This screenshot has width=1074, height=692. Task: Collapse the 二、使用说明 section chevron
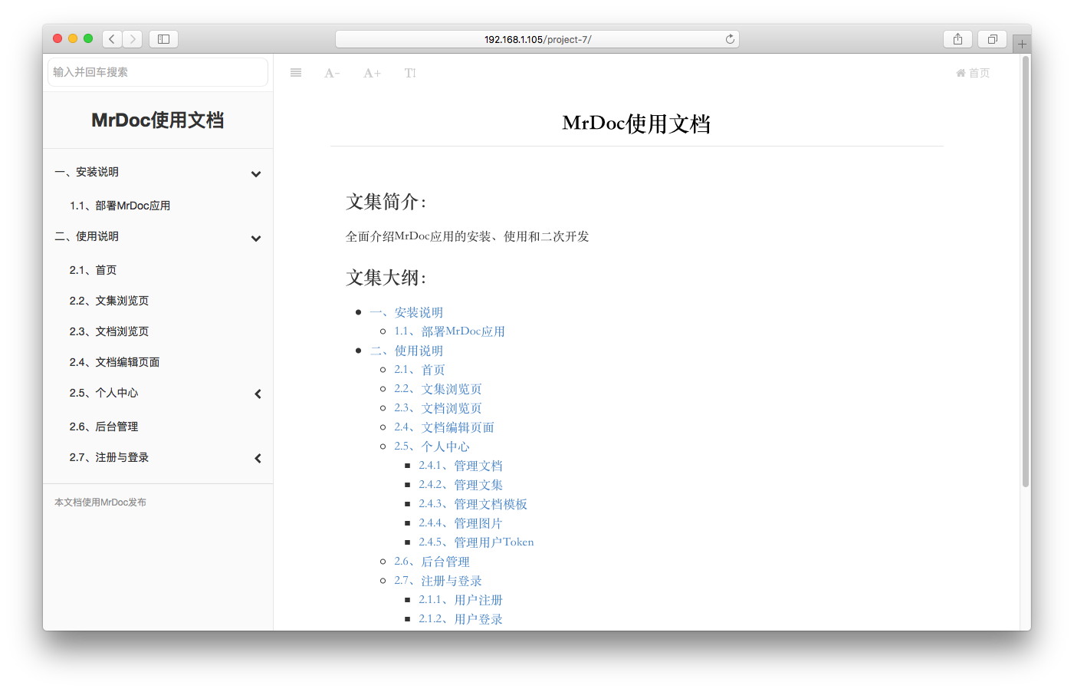click(x=256, y=239)
